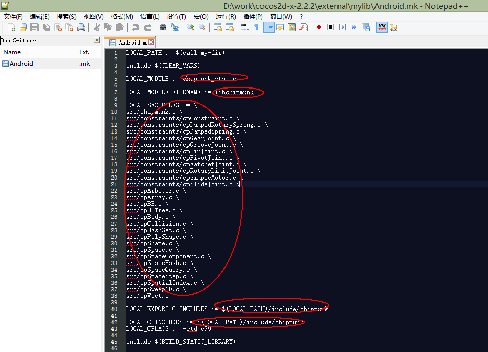
Task: Click the Close All documents icon
Action: 69,28
